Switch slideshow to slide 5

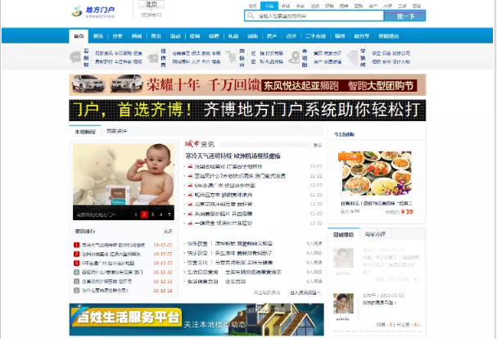tap(169, 215)
